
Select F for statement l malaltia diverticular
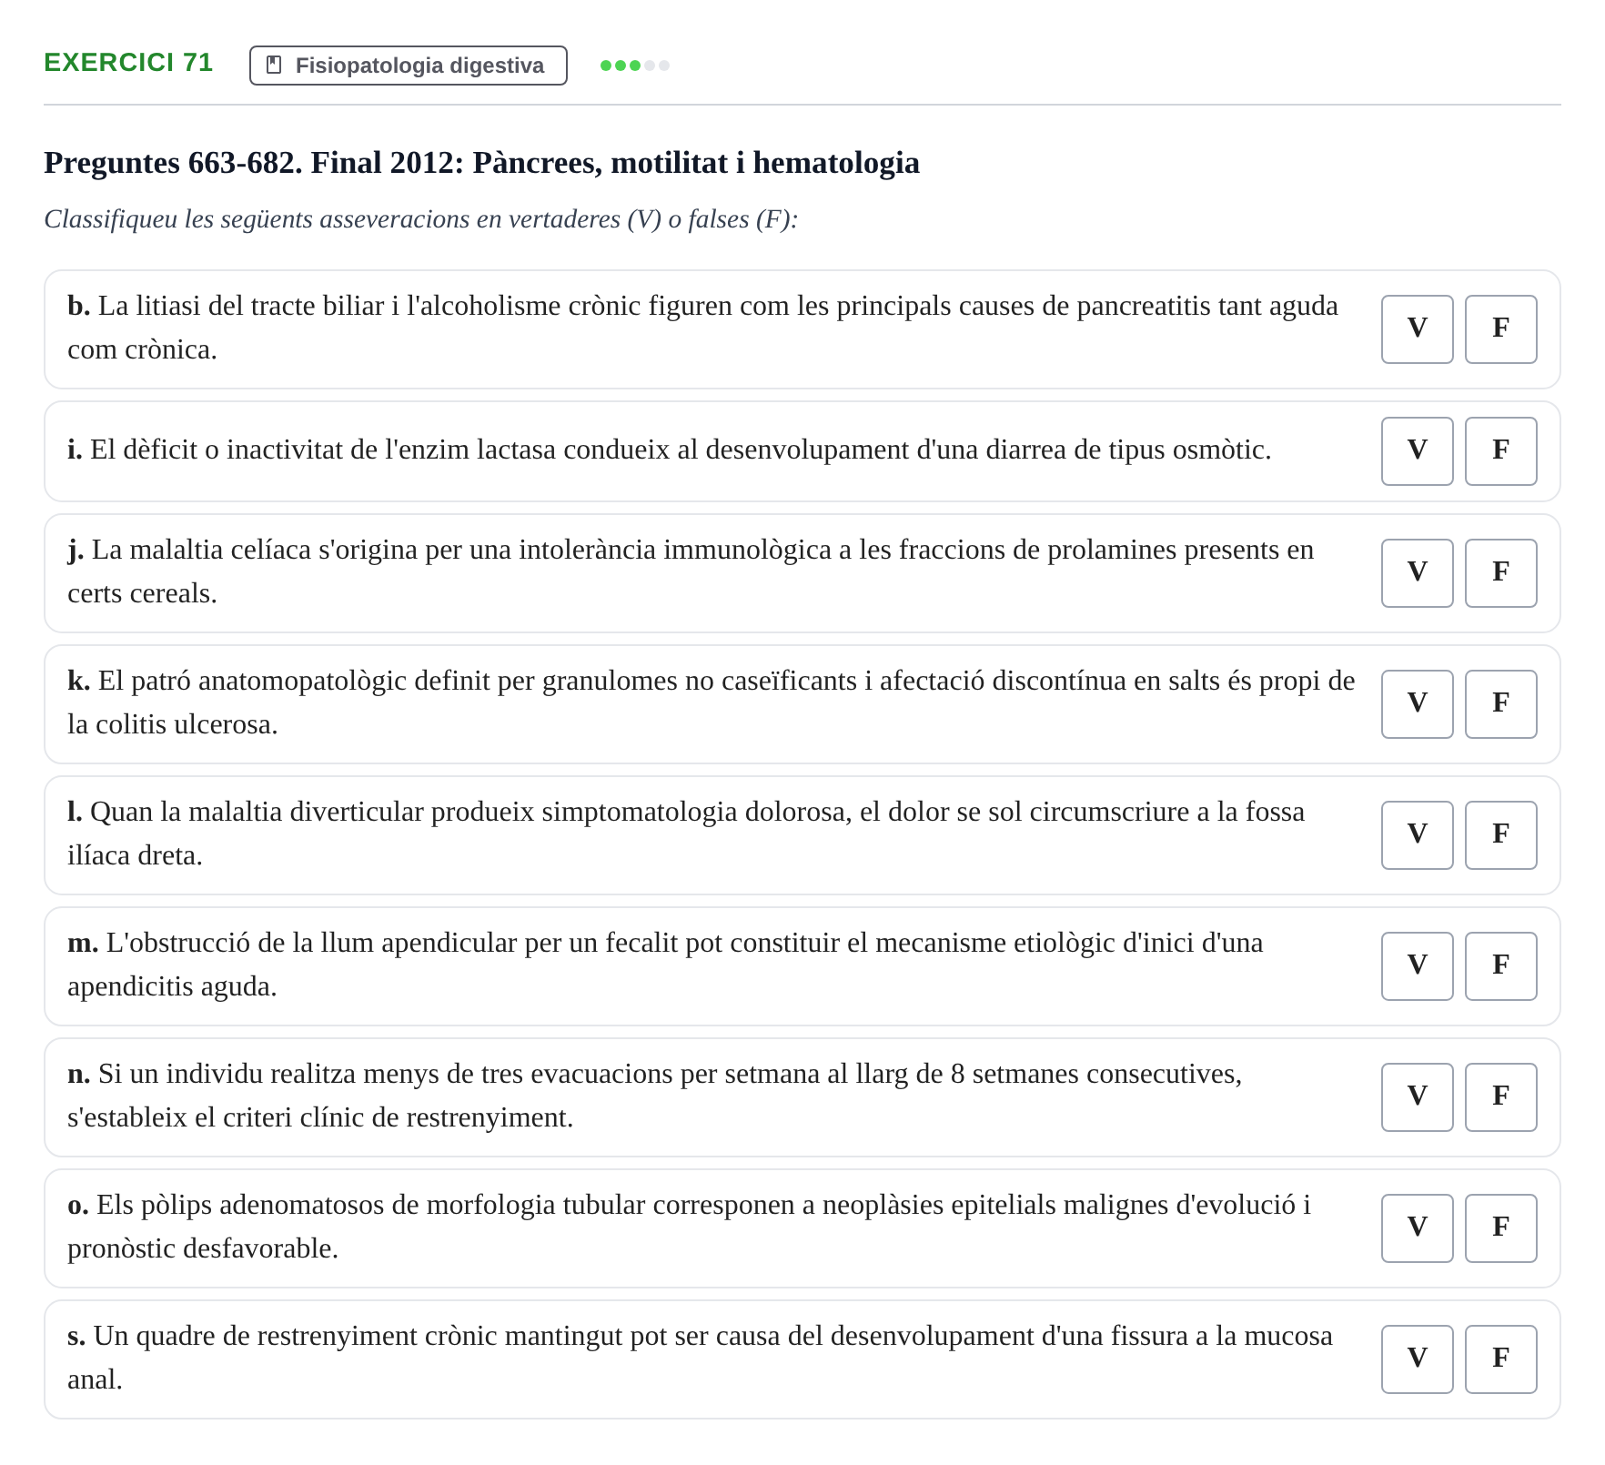click(1500, 835)
